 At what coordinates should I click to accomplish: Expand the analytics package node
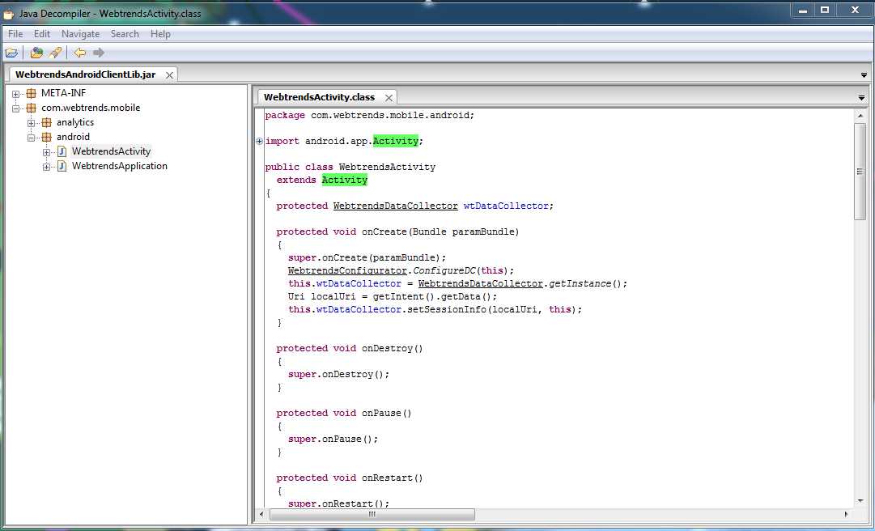[x=32, y=123]
